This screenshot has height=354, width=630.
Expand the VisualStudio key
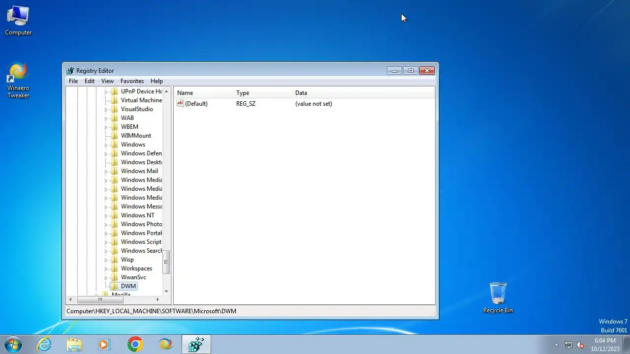tap(106, 109)
